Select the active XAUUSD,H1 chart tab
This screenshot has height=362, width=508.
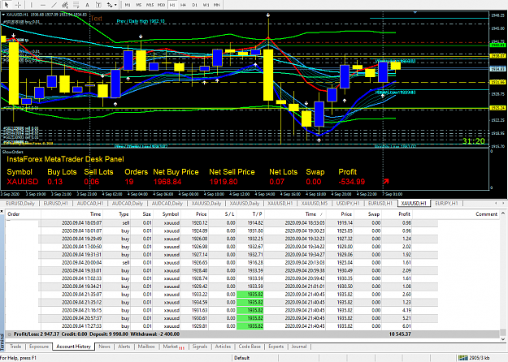pyautogui.click(x=414, y=203)
